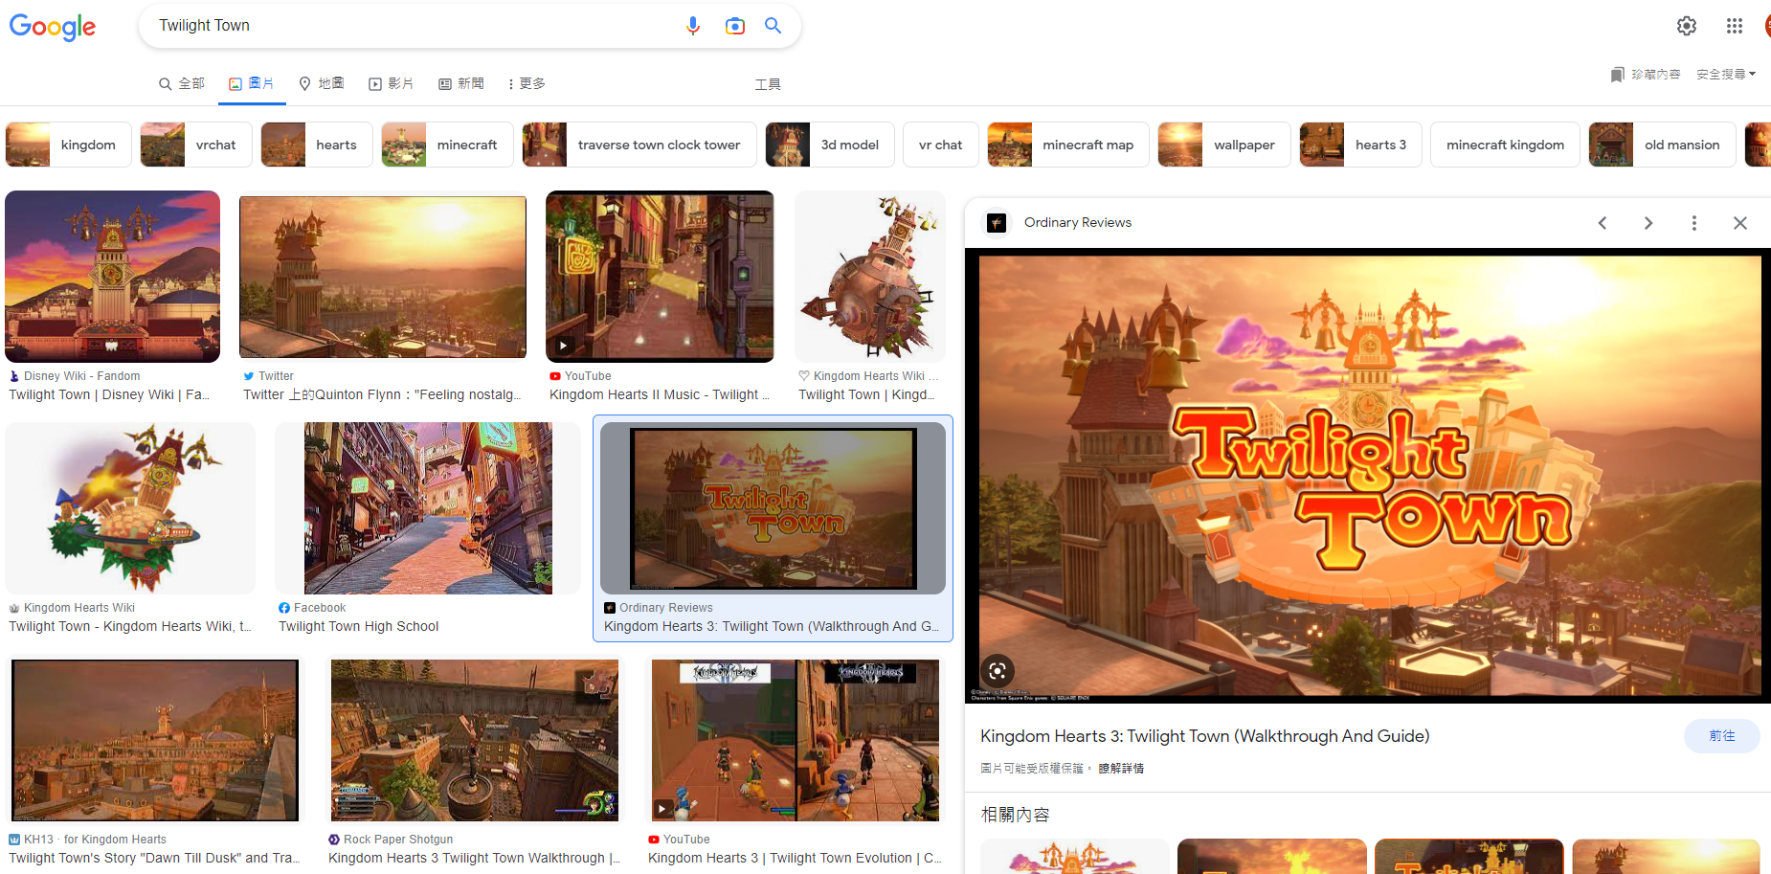Open Google settings gear

tap(1687, 26)
